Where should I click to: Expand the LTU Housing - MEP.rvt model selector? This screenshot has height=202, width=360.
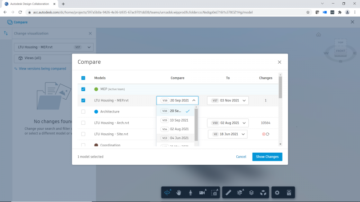coord(54,47)
